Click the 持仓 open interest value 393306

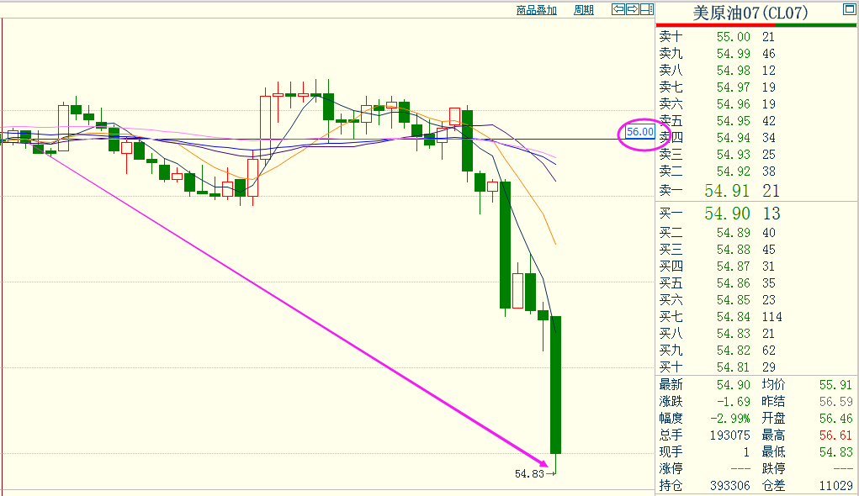[730, 486]
